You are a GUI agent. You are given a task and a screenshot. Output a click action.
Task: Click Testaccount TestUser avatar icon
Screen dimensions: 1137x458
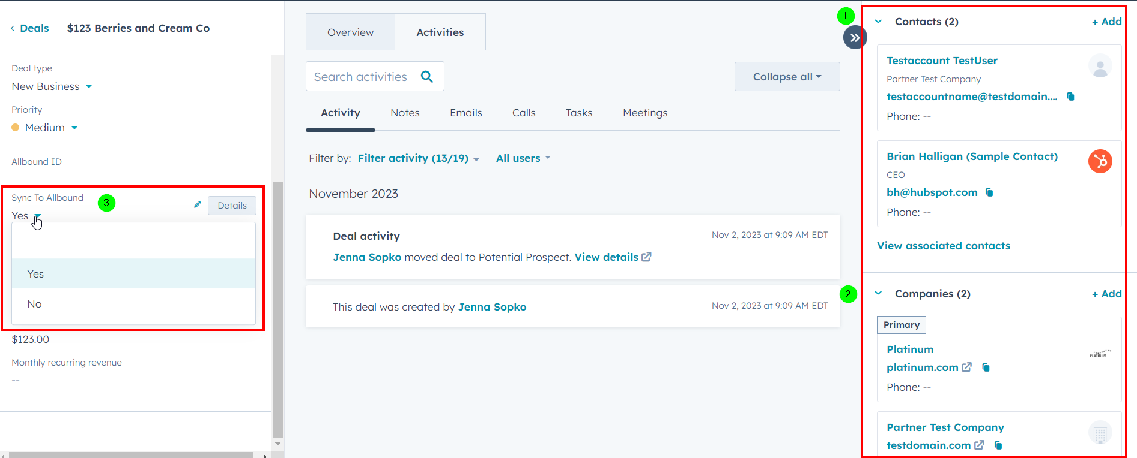coord(1100,66)
